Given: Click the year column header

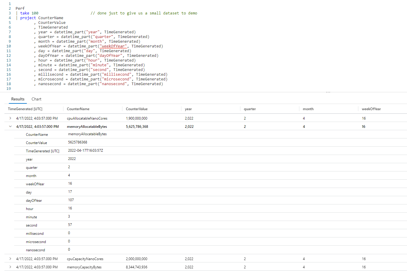Looking at the screenshot, I should coord(188,109).
